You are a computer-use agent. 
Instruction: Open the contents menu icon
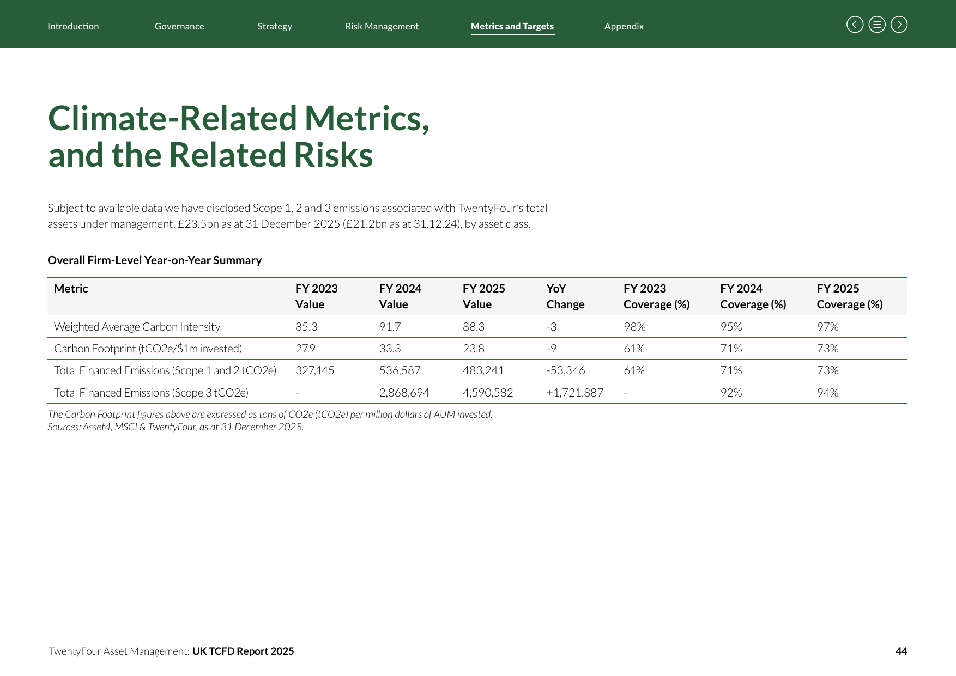[877, 25]
